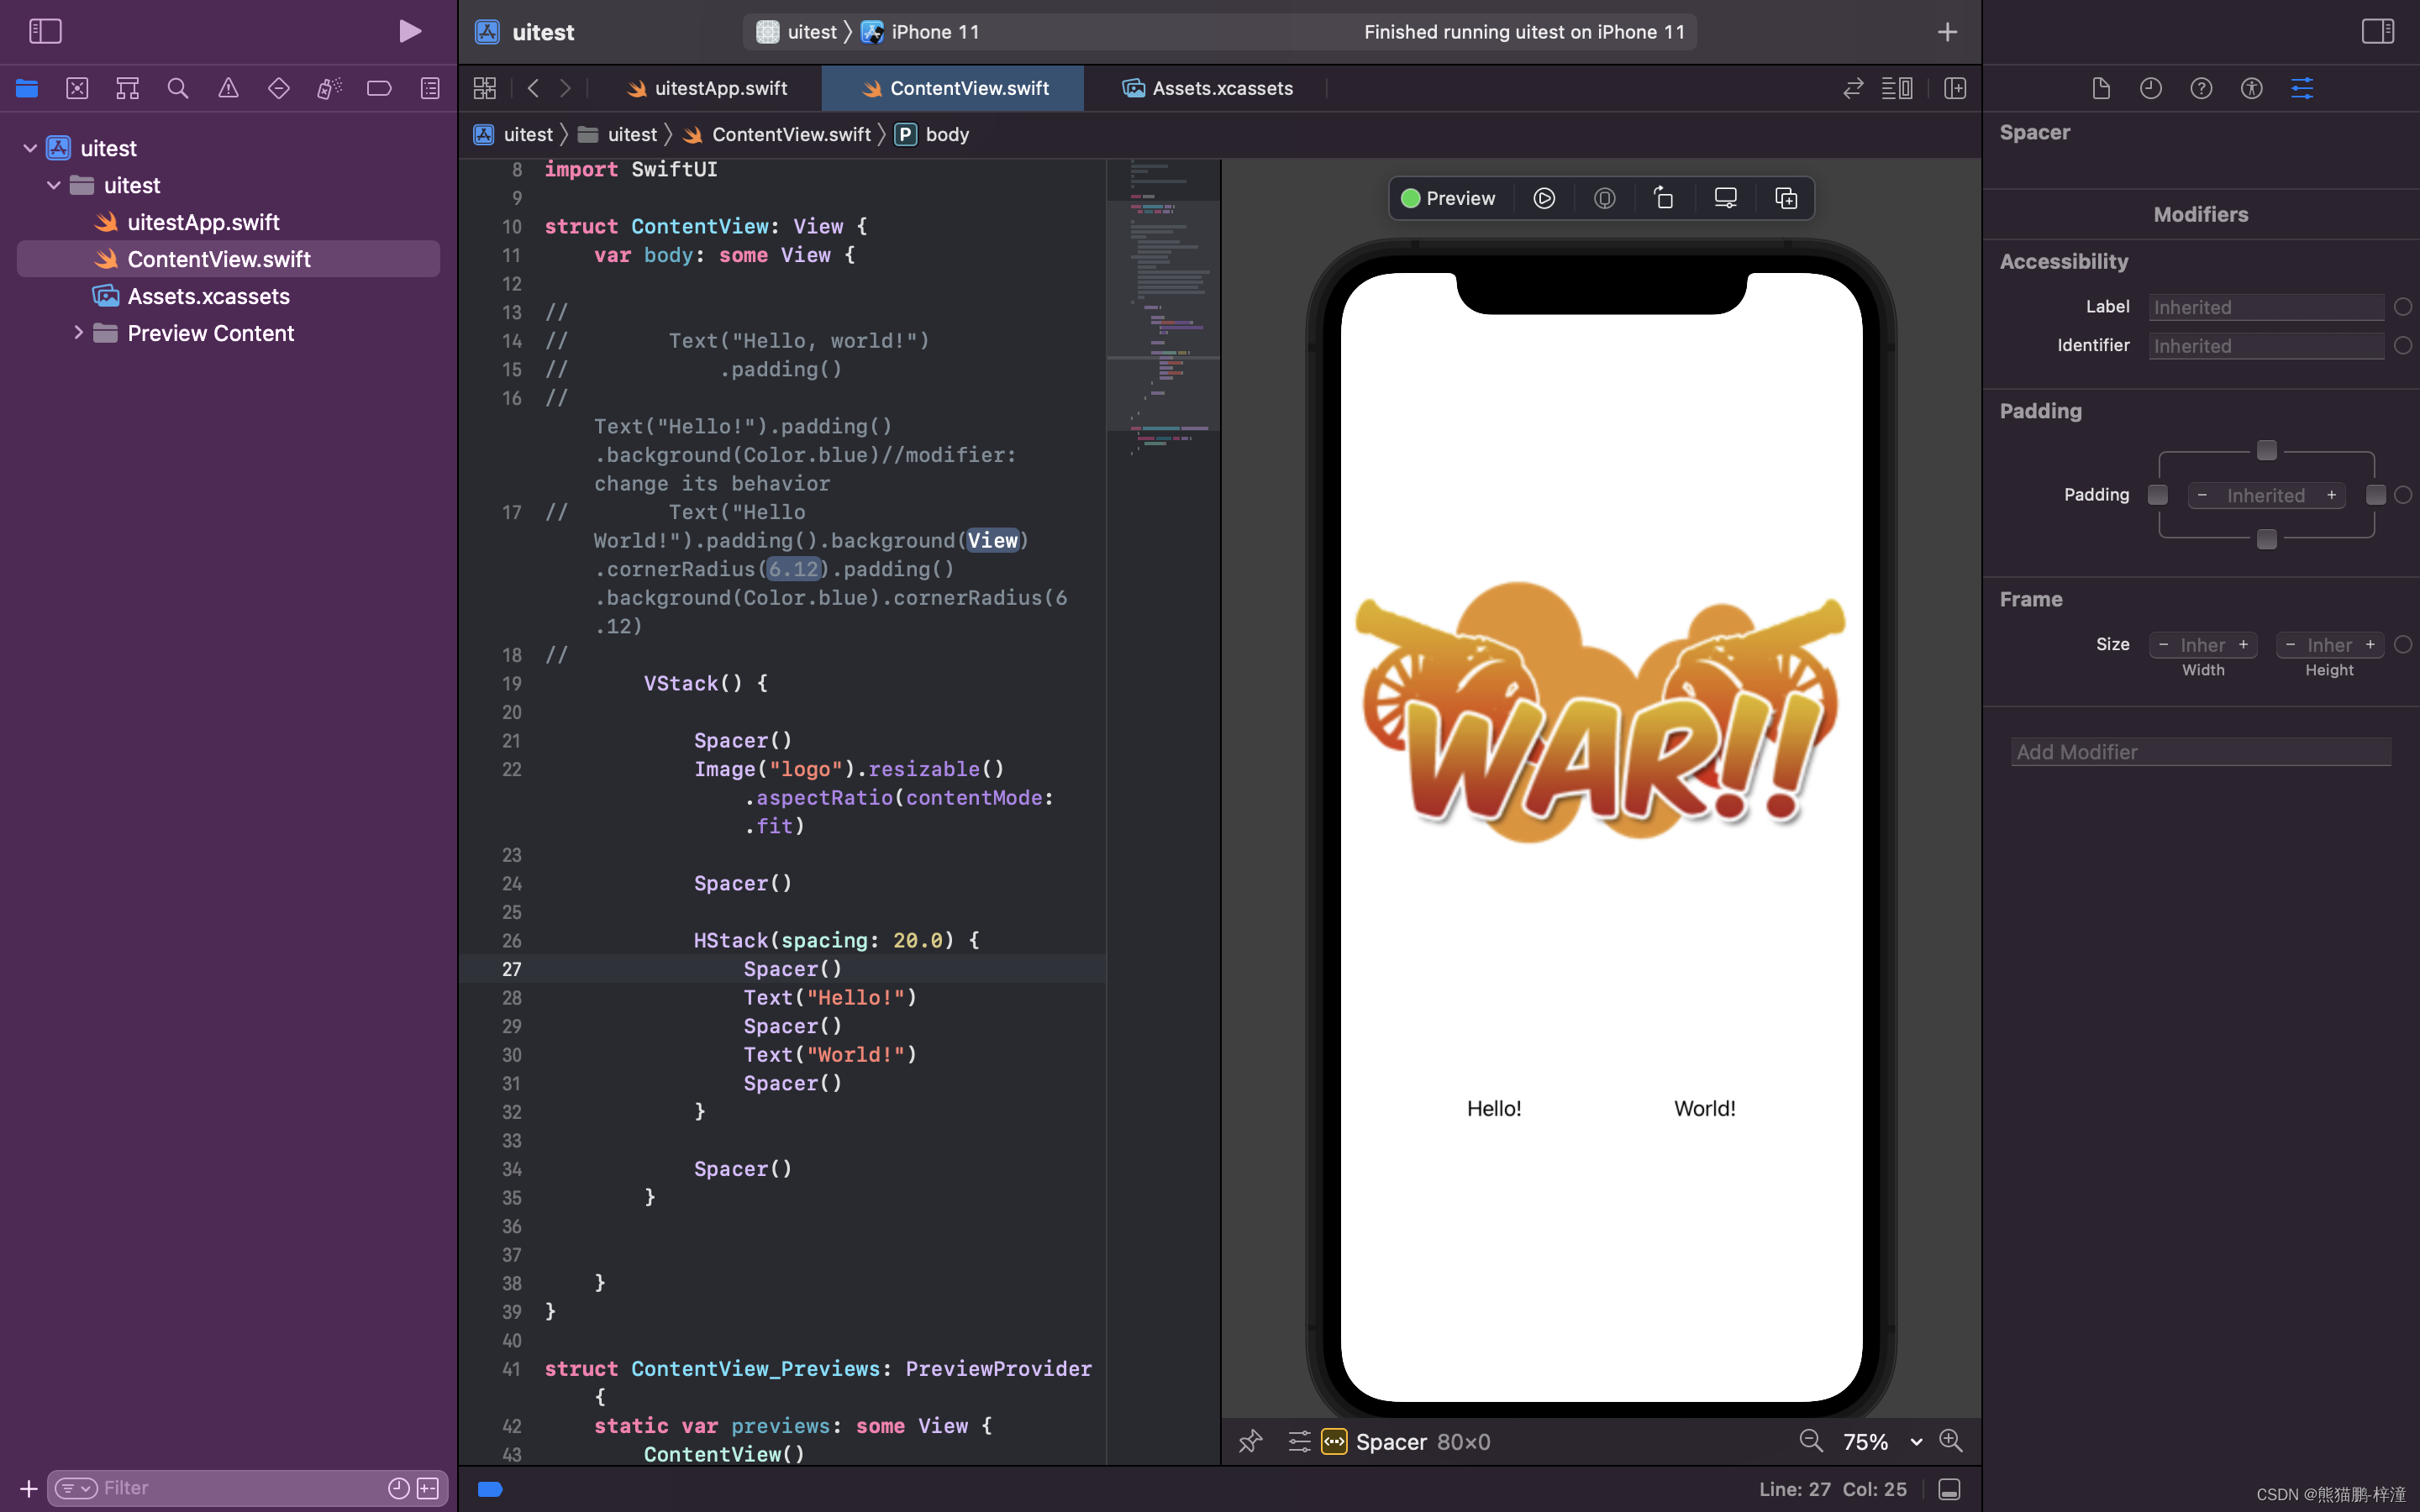Run the uitest scheme with the play button

coord(409,31)
